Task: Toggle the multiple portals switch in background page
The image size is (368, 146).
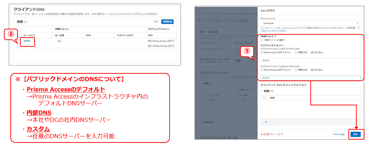Action: 238,60
